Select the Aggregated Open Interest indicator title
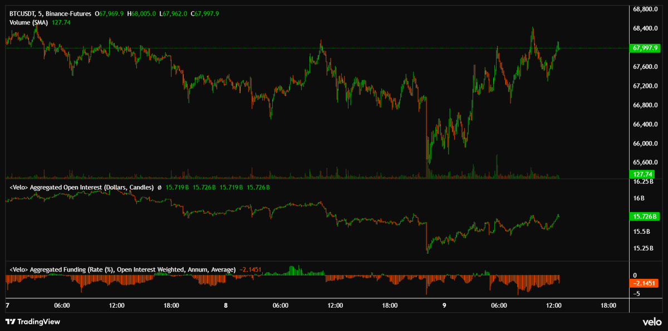The height and width of the screenshot is (331, 668). click(81, 188)
